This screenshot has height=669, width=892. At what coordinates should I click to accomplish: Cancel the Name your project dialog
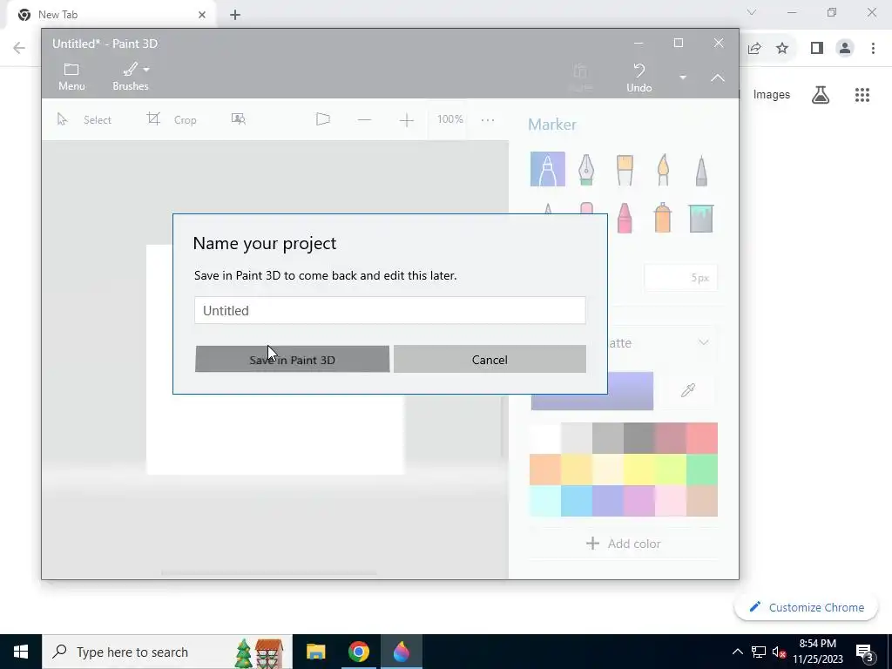click(490, 359)
